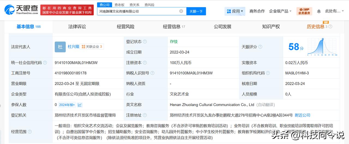Open the insured headcount trend chart icon

(x=80, y=105)
